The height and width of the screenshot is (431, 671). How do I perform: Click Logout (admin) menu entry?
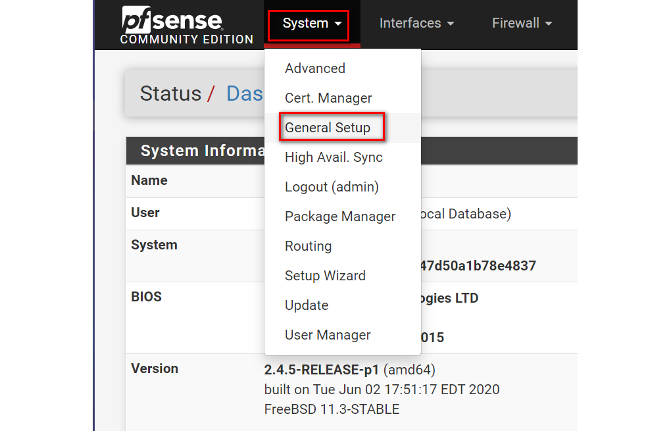pos(332,187)
